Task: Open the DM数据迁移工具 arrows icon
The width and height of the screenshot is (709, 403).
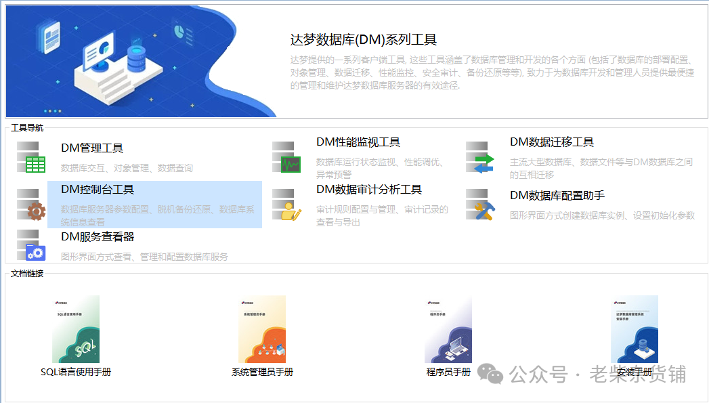Action: (480, 157)
